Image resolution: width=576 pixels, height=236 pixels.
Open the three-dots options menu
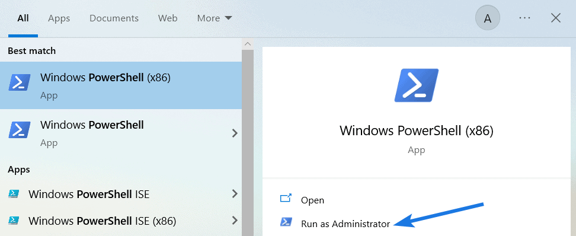pos(524,18)
